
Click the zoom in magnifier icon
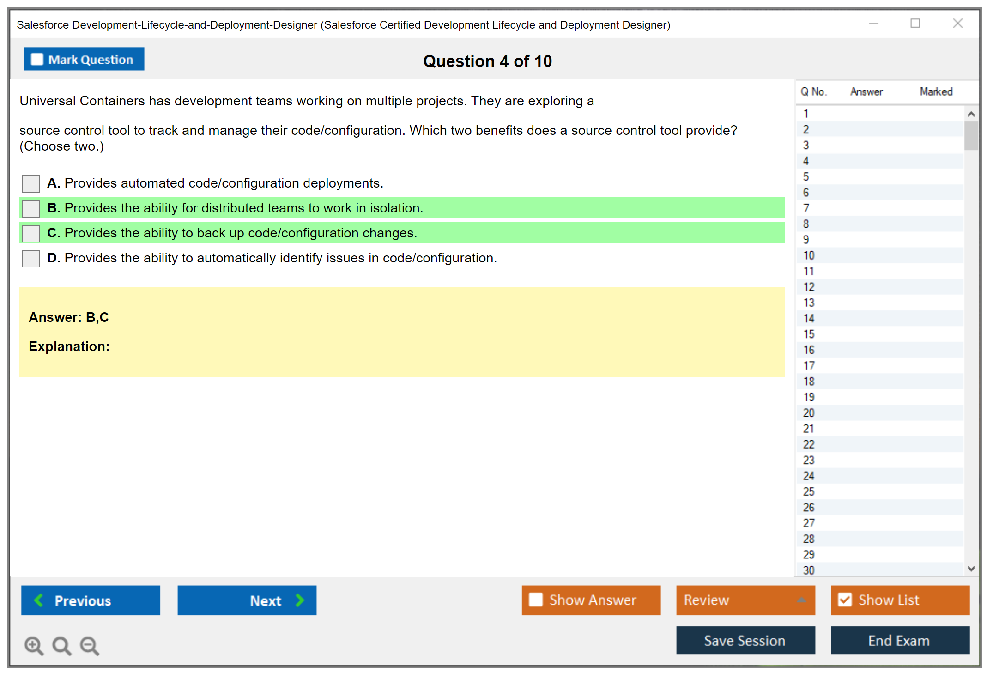point(34,645)
